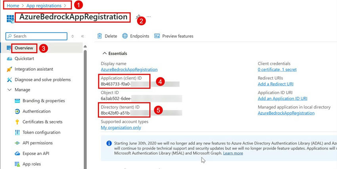View API permissions
The height and width of the screenshot is (169, 337).
(x=38, y=143)
